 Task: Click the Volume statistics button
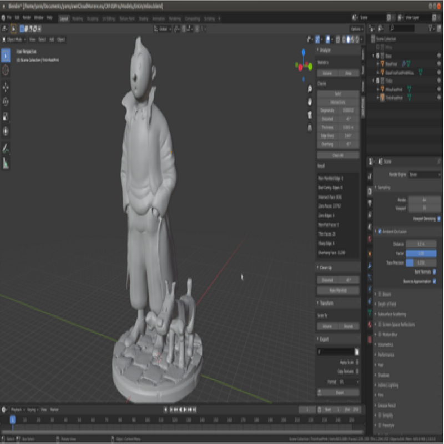pyautogui.click(x=327, y=73)
